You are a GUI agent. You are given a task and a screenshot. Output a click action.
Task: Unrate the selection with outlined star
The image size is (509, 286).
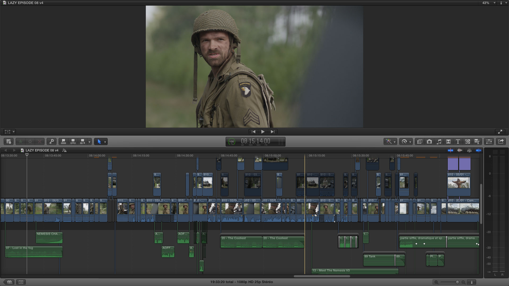[30, 142]
